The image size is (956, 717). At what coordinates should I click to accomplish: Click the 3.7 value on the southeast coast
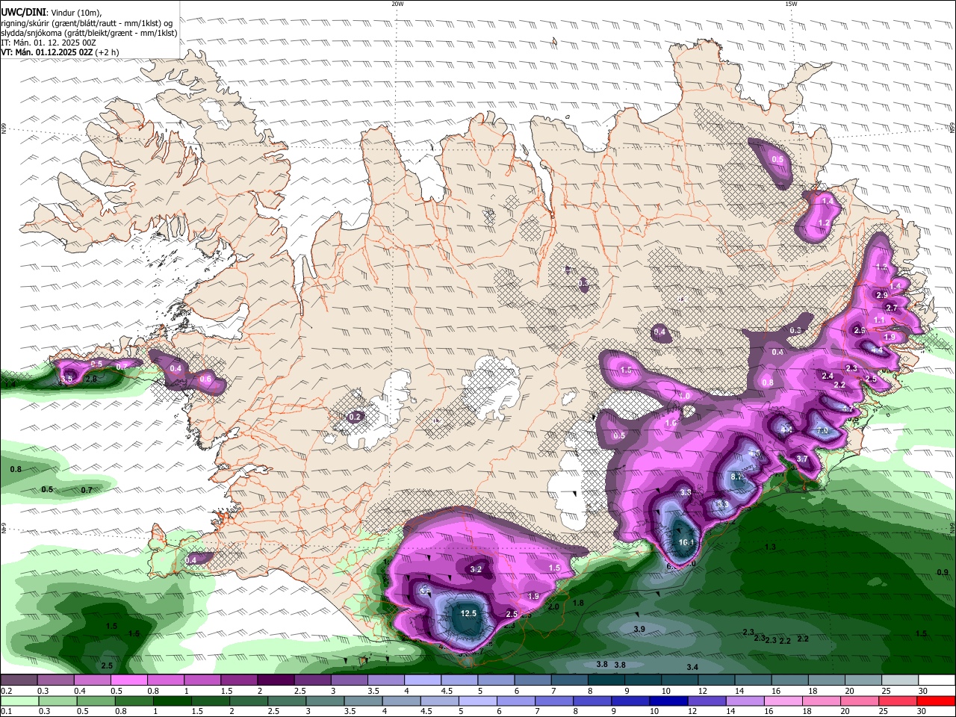pos(802,459)
